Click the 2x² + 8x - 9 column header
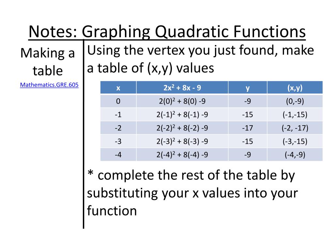The width and height of the screenshot is (334, 251). point(182,88)
